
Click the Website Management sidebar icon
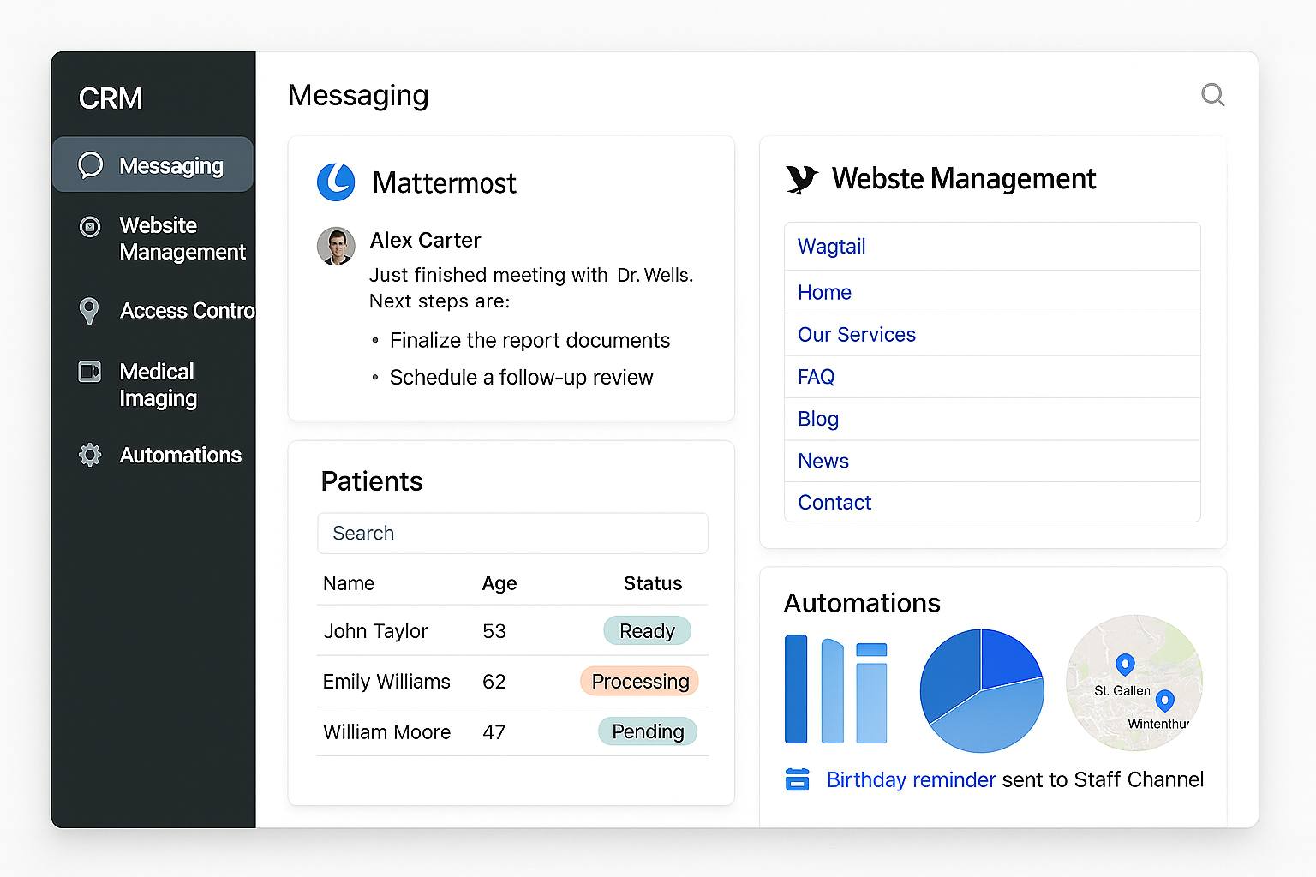[x=90, y=226]
